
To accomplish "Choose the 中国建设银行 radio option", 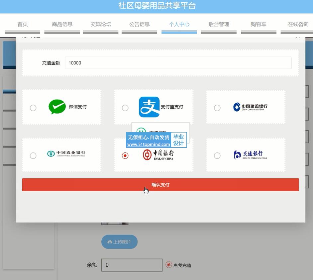I will (217, 108).
